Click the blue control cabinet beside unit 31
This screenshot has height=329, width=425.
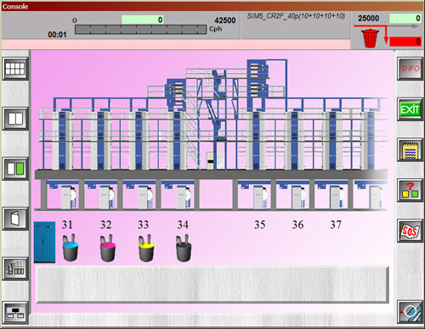pyautogui.click(x=44, y=243)
